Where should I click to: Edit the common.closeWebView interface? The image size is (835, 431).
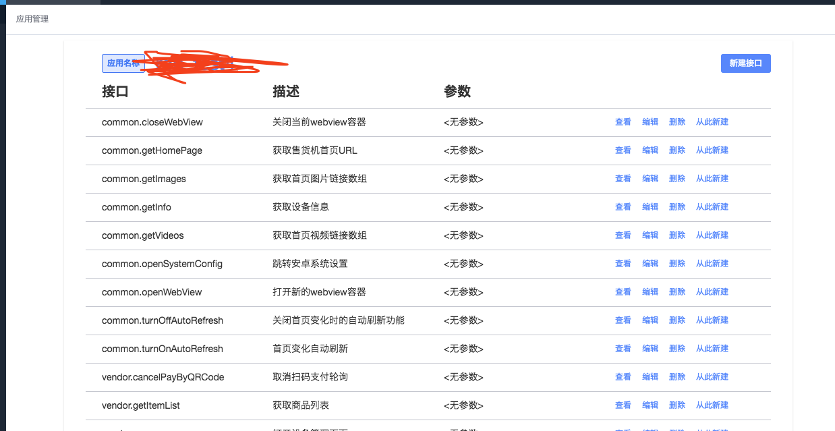click(x=650, y=122)
